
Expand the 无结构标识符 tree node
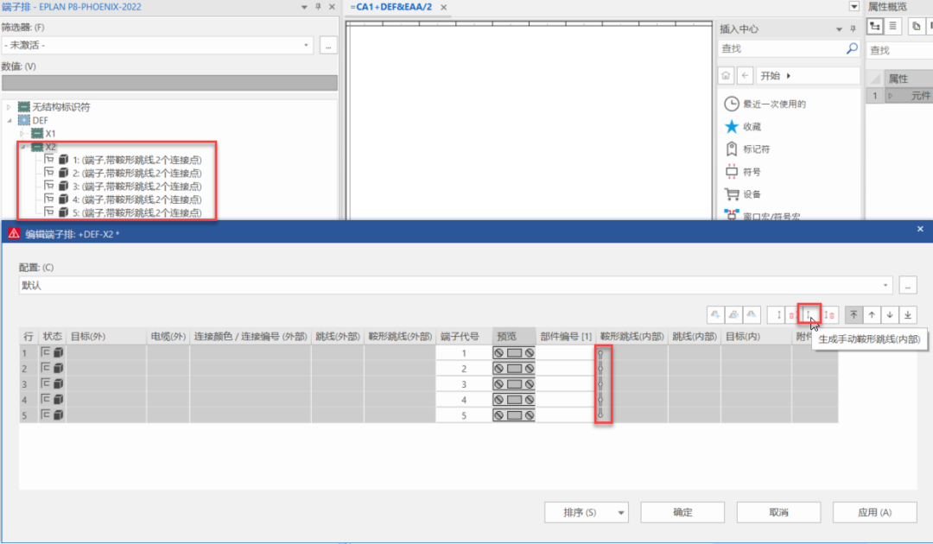[10, 107]
